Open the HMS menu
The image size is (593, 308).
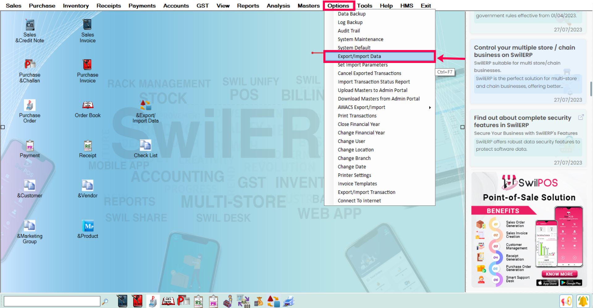(407, 6)
